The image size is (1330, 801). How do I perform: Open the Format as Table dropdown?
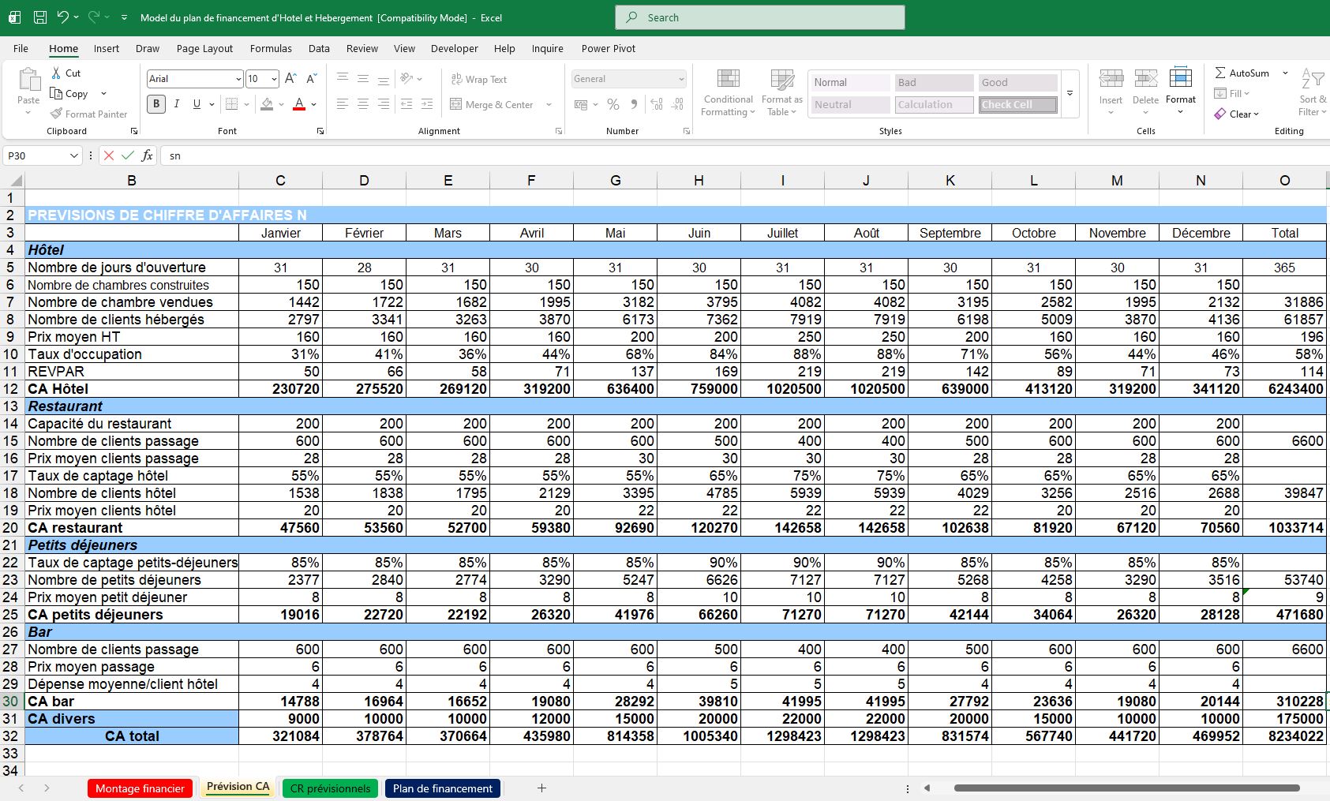pyautogui.click(x=782, y=92)
